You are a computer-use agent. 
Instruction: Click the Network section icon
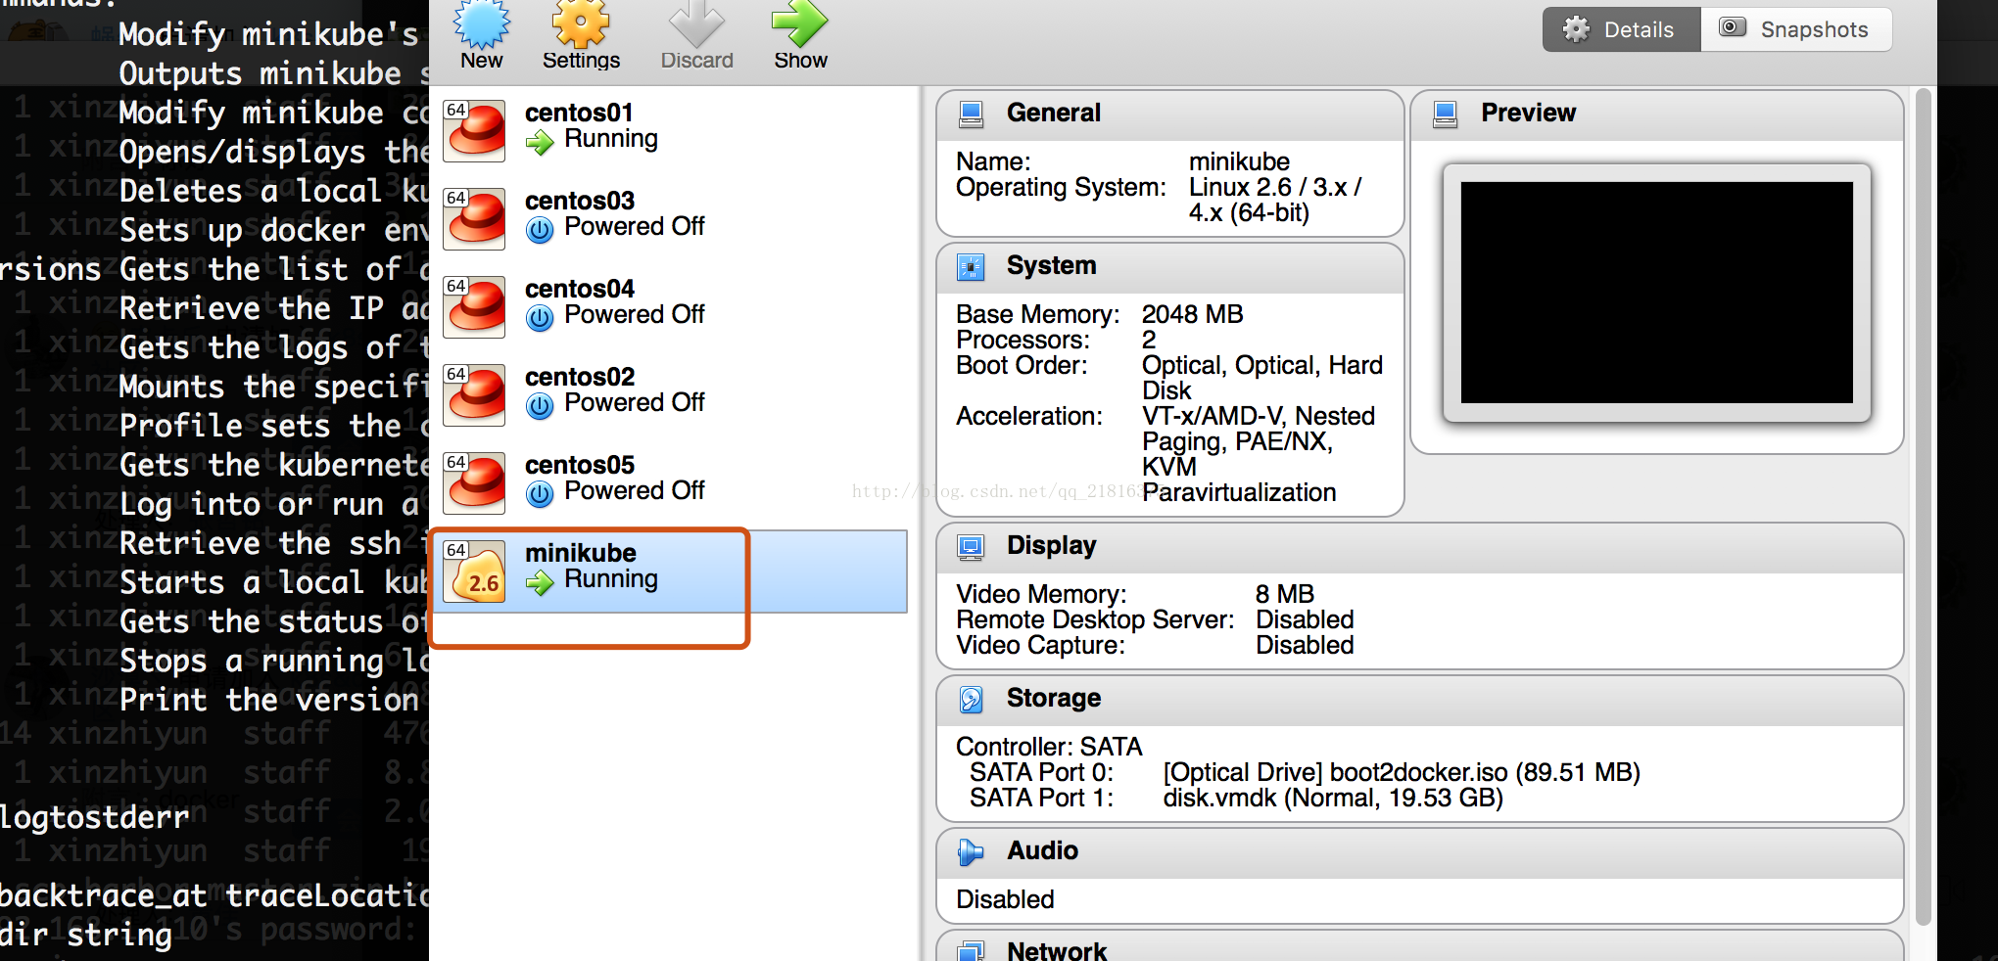(971, 950)
